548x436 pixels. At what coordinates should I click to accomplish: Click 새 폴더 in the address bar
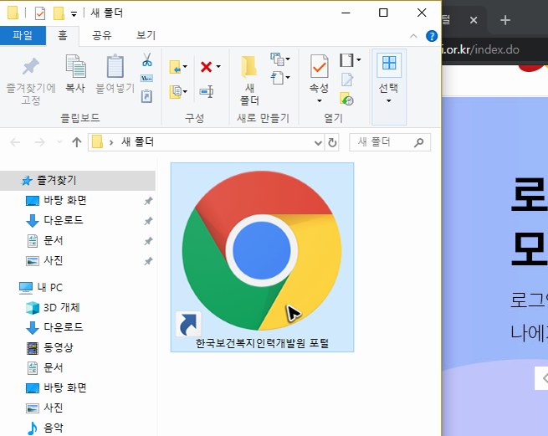coord(138,142)
